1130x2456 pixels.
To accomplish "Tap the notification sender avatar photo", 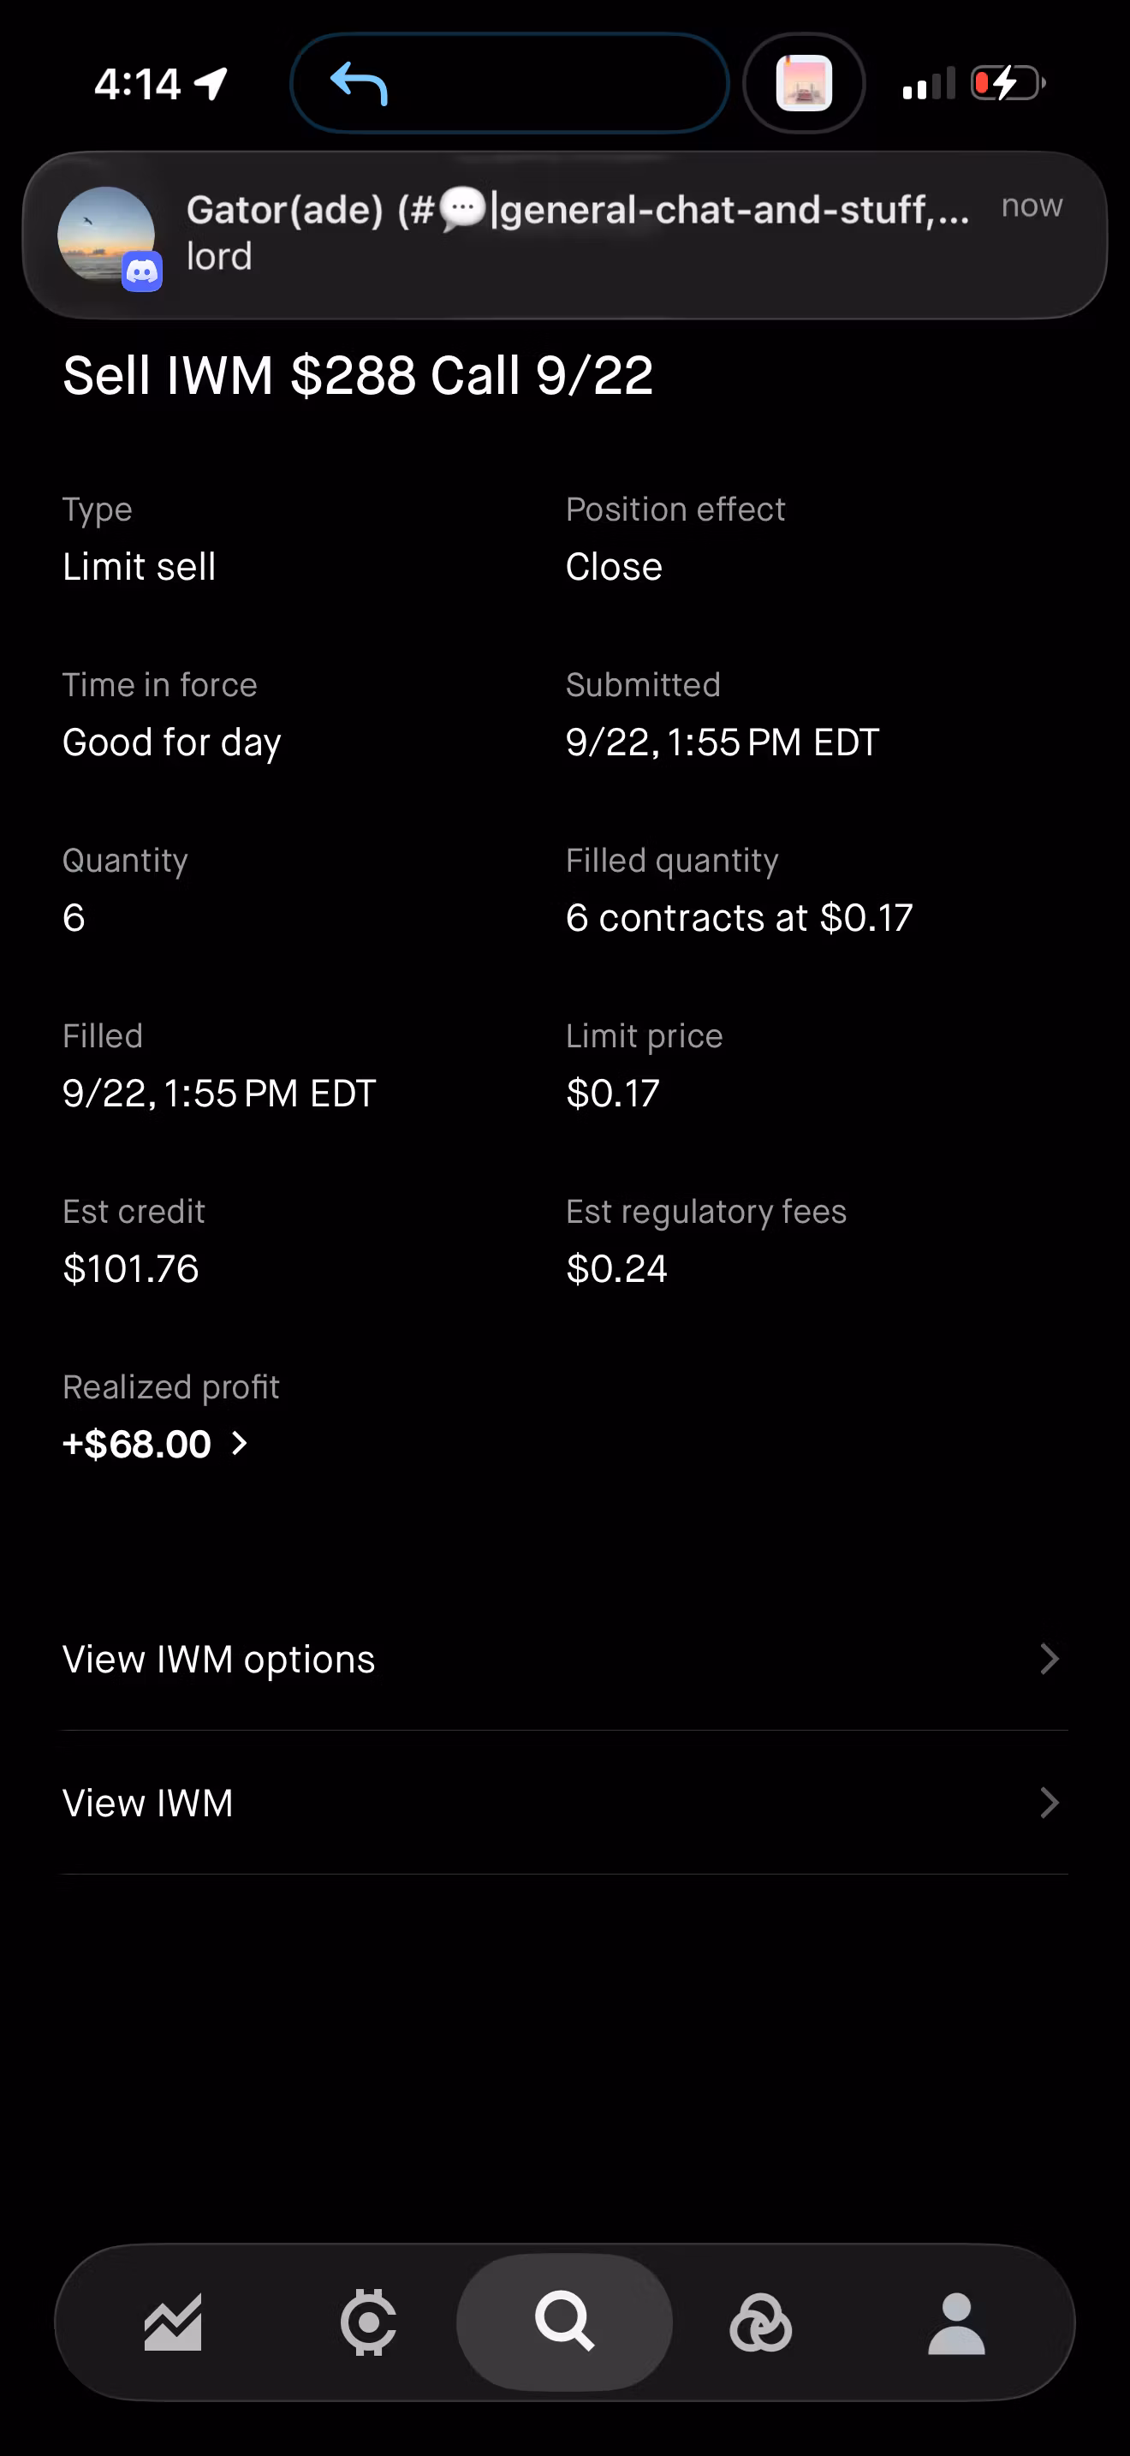I will [106, 235].
